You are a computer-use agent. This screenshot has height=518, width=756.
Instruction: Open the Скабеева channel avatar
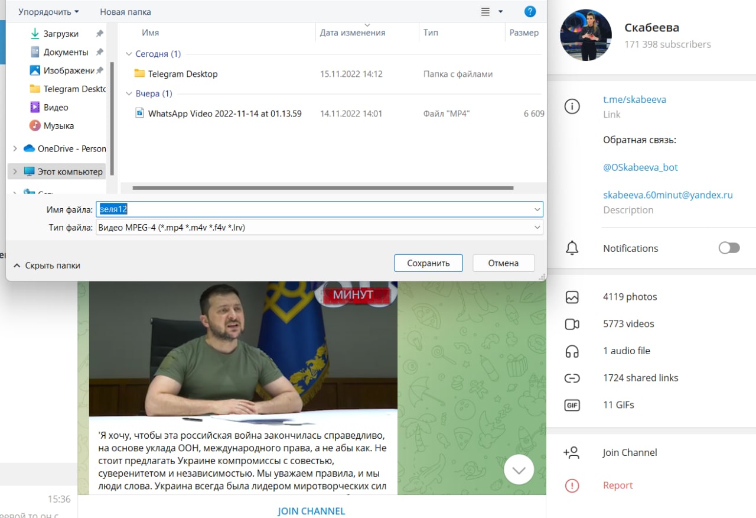point(586,35)
